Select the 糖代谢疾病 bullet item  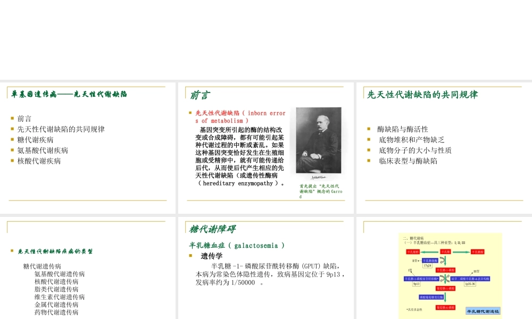point(35,139)
